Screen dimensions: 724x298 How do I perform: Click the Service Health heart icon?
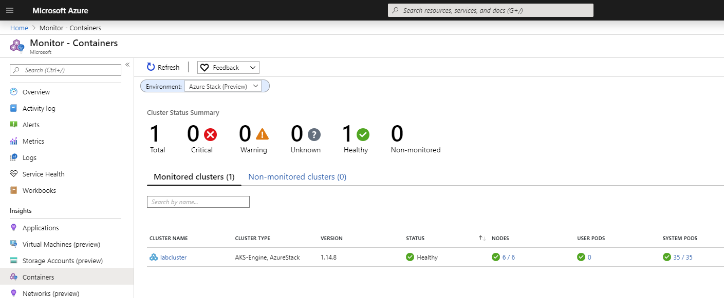coord(14,174)
